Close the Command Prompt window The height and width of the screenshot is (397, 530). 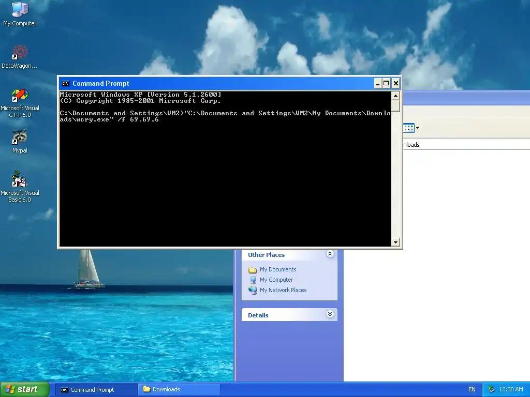pyautogui.click(x=396, y=83)
